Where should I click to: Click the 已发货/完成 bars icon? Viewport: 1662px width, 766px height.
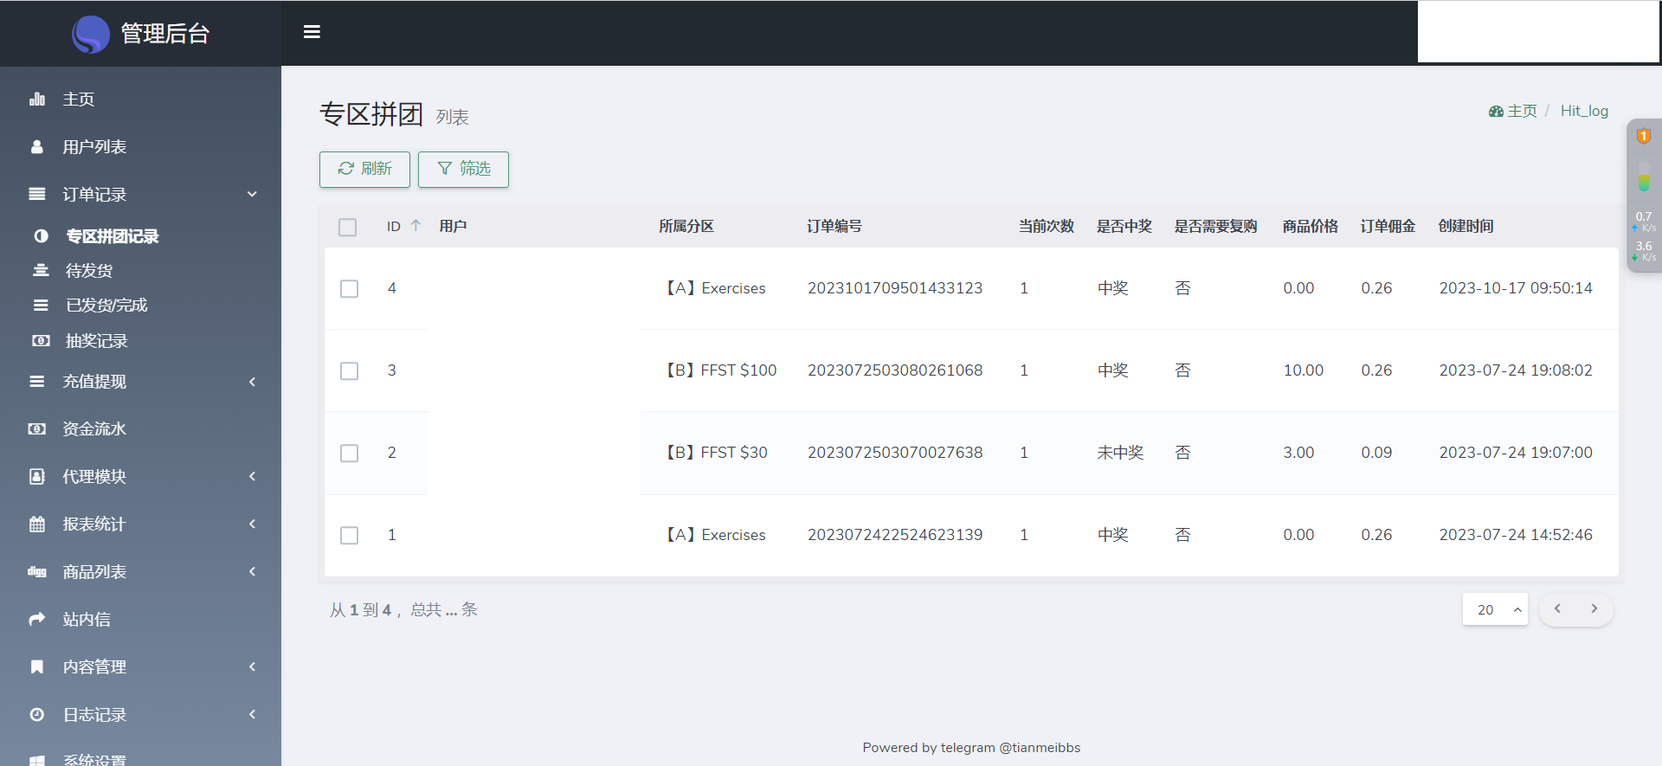tap(41, 306)
